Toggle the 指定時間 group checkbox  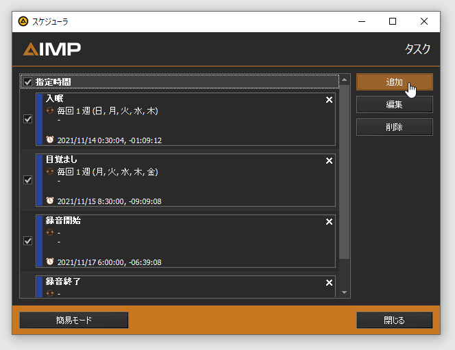pos(28,82)
